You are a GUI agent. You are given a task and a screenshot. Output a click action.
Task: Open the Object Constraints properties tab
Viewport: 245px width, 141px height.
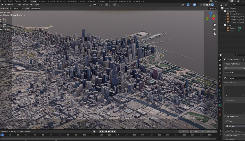point(220,102)
